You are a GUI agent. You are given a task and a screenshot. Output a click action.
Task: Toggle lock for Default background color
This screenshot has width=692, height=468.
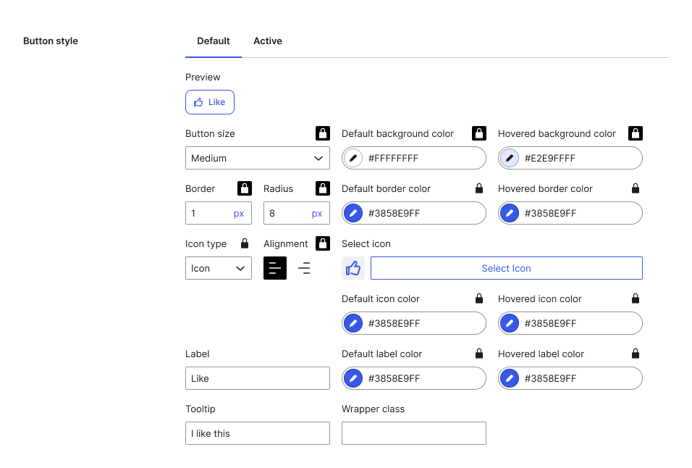tap(479, 133)
